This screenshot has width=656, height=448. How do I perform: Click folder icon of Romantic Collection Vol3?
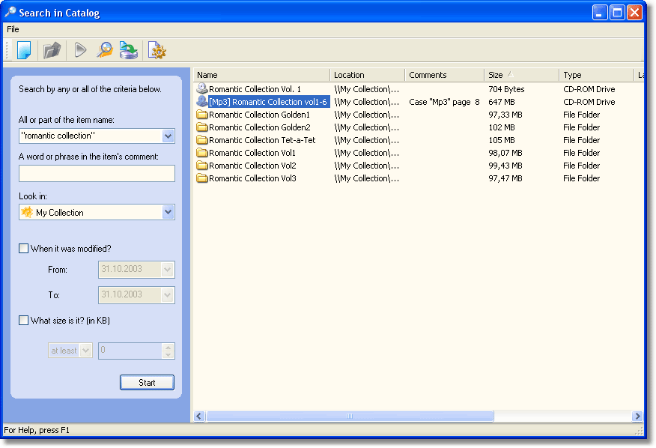(x=202, y=178)
